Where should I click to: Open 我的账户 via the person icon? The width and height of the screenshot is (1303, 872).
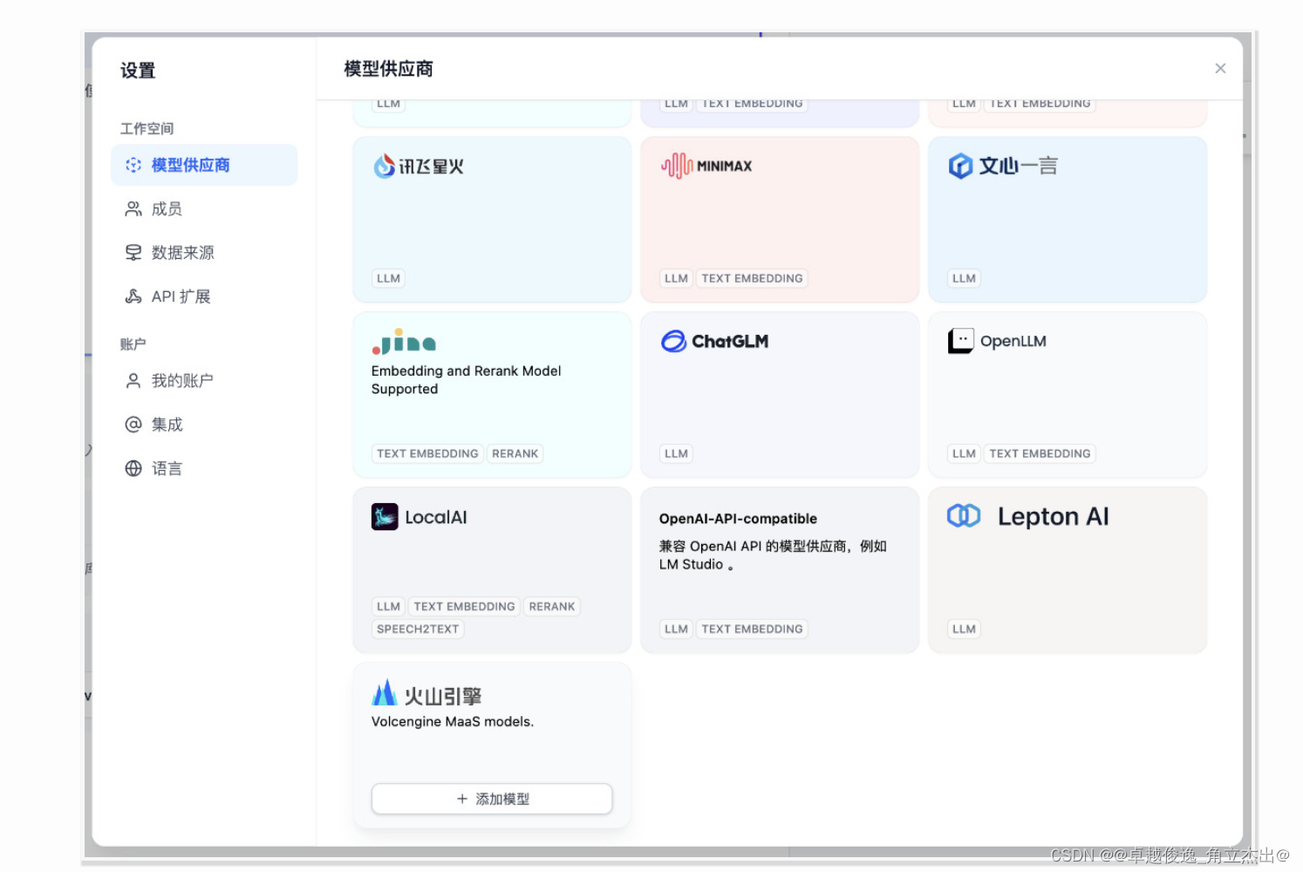pos(133,380)
